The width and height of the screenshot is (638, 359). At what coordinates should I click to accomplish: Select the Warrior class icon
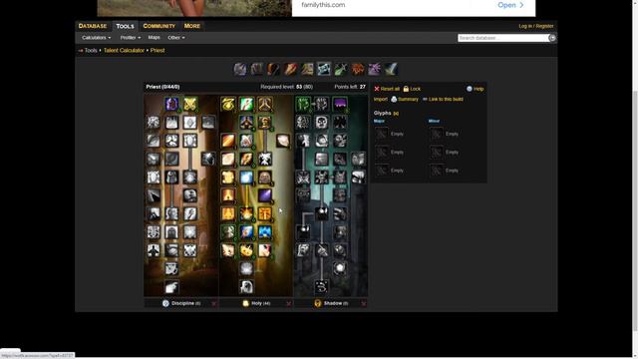click(391, 69)
